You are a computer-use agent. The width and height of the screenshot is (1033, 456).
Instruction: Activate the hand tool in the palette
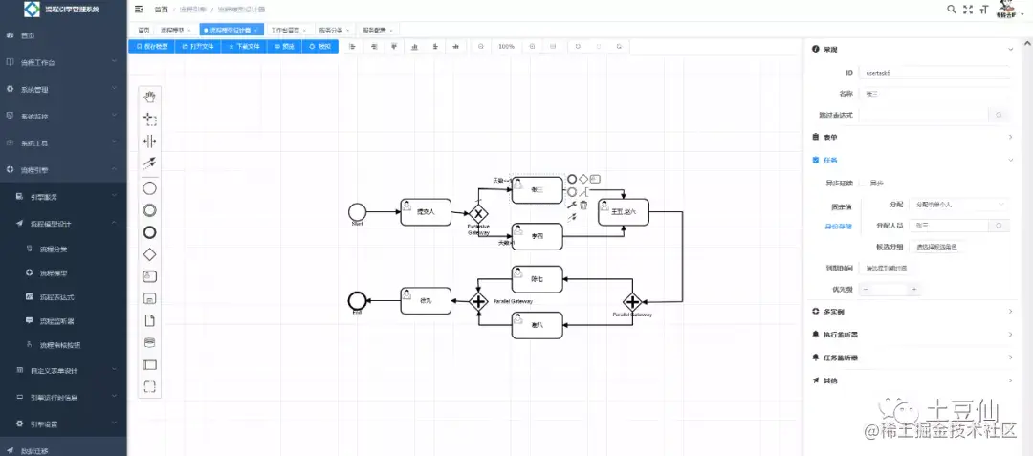pyautogui.click(x=149, y=98)
